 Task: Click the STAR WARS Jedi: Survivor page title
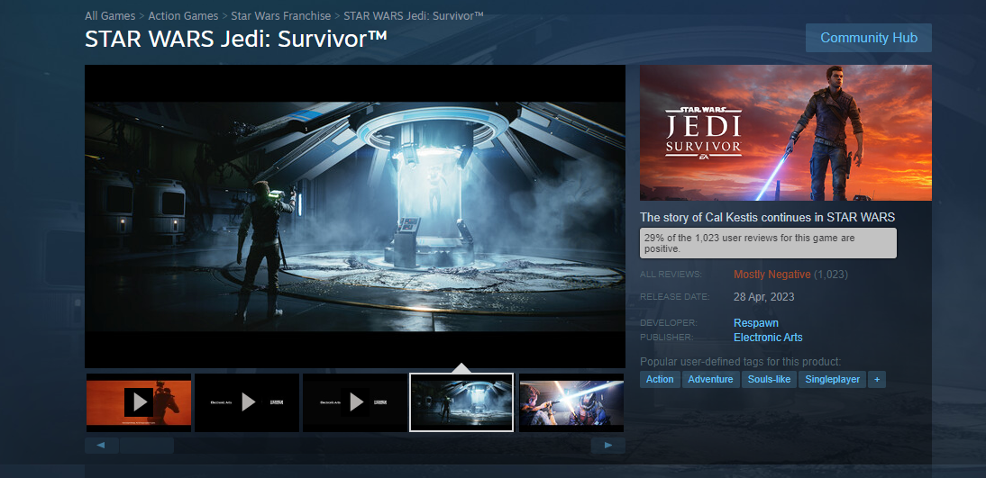[236, 39]
